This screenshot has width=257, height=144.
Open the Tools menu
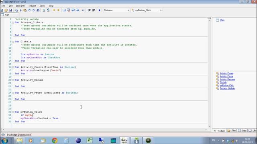42,6
